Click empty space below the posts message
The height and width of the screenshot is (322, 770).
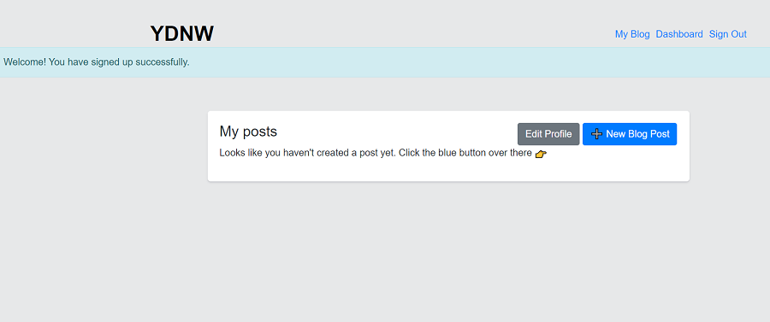448,170
